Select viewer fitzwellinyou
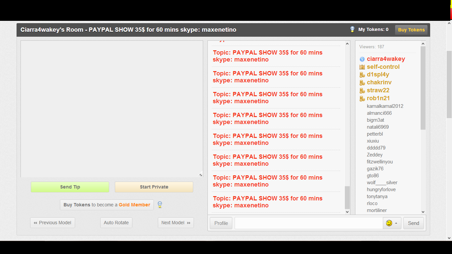452x254 pixels. tap(380, 162)
